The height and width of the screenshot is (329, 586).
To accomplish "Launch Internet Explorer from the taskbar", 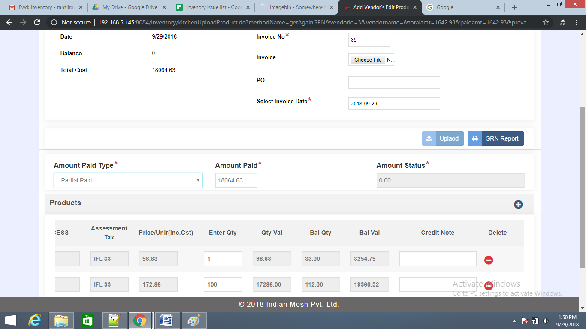I will [35, 320].
